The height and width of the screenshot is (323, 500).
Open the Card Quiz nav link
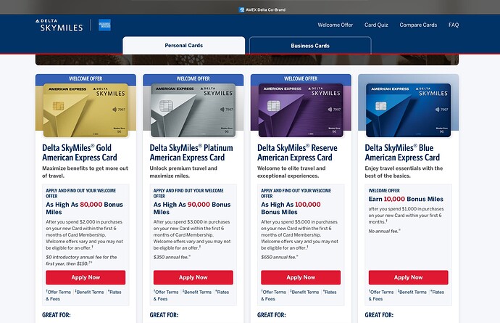(376, 25)
